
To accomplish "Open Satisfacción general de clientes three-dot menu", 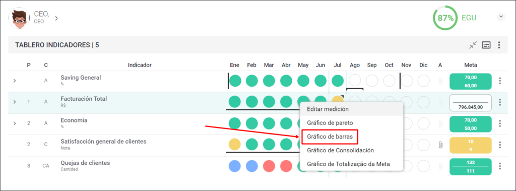I will [500, 145].
